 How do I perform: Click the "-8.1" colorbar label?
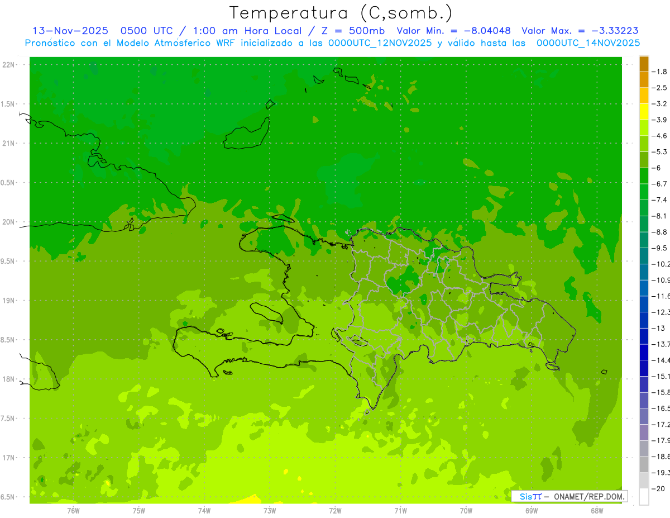coord(660,216)
